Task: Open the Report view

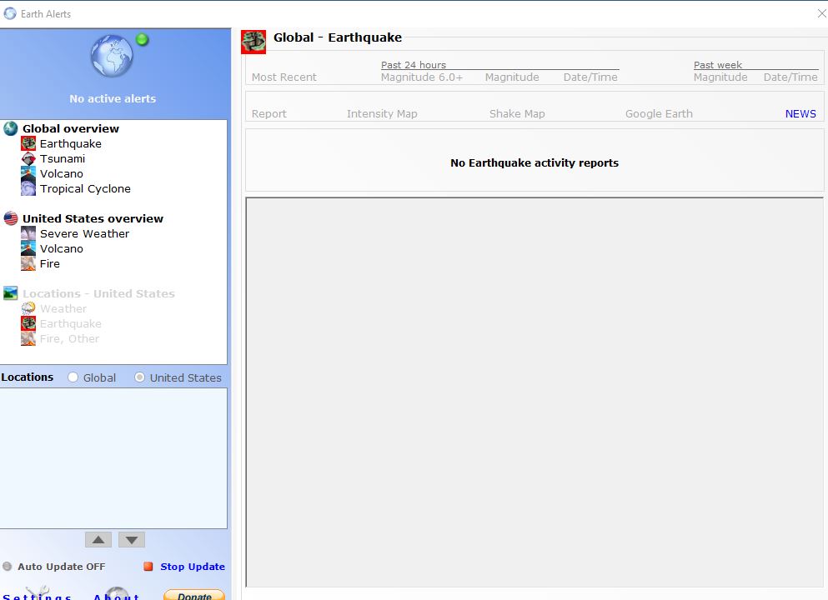Action: tap(268, 114)
